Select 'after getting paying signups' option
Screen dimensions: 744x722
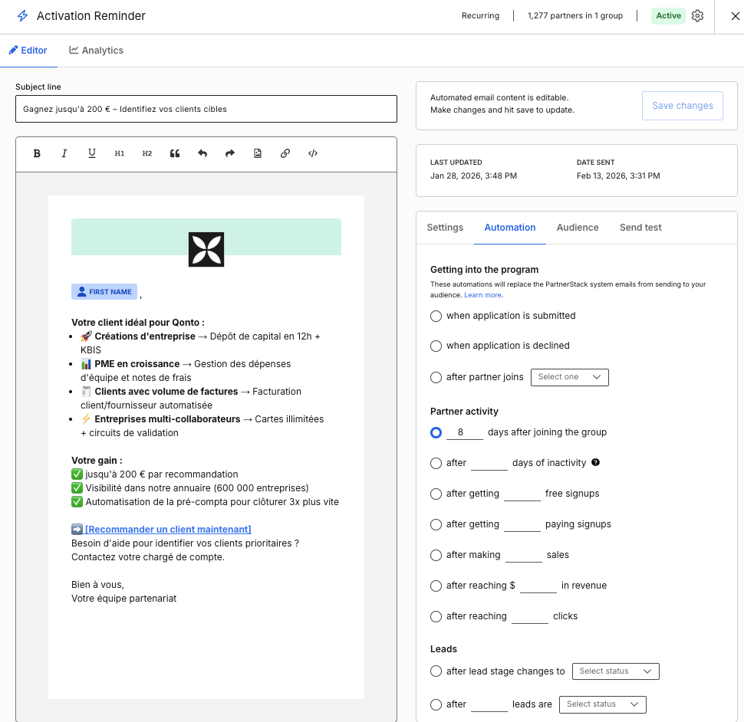[436, 524]
